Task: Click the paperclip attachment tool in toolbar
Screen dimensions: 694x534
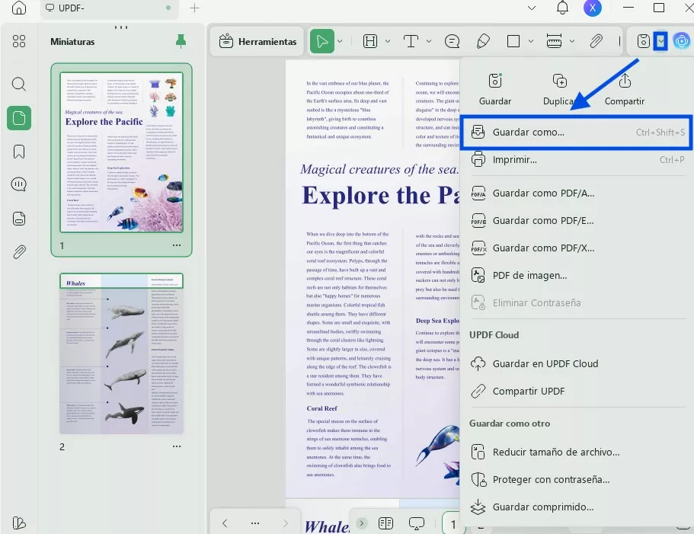Action: pos(596,41)
